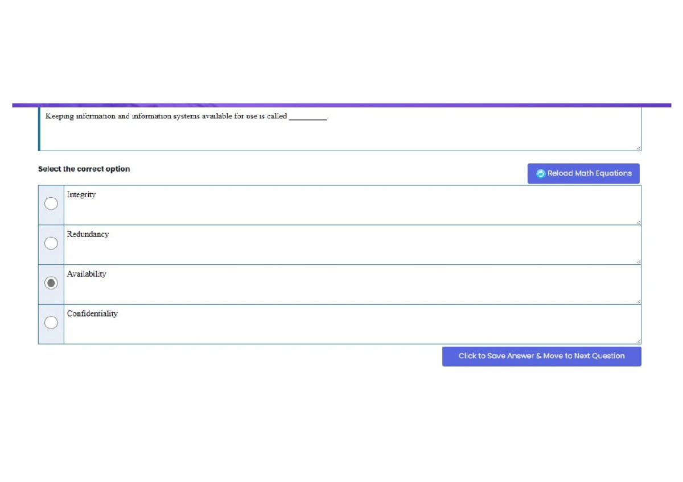Select the Confidentiality radio button
This screenshot has width=683, height=482.
click(51, 322)
